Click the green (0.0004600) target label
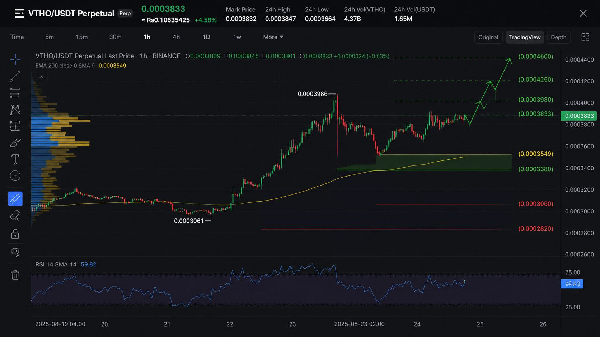600x337 pixels. pos(536,57)
